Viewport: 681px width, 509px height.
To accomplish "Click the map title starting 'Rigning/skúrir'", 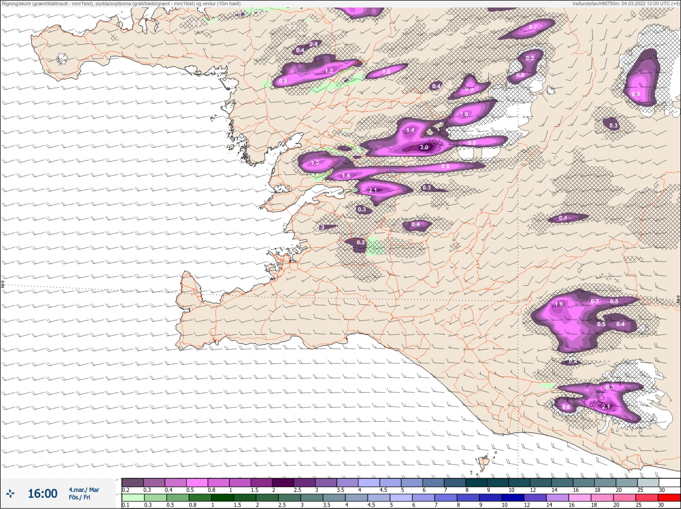I will (121, 4).
